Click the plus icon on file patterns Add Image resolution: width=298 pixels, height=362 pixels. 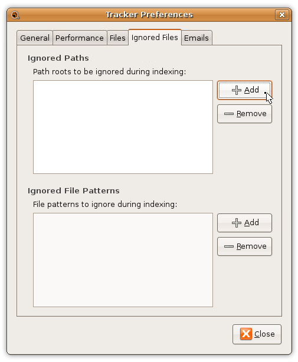(237, 223)
